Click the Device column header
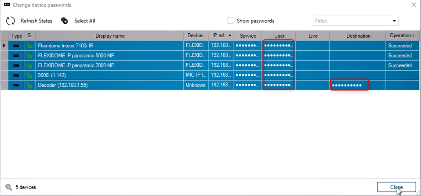This screenshot has width=421, height=196. click(x=196, y=36)
